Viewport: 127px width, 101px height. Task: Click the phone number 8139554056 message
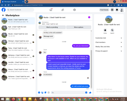pyautogui.click(x=47, y=75)
